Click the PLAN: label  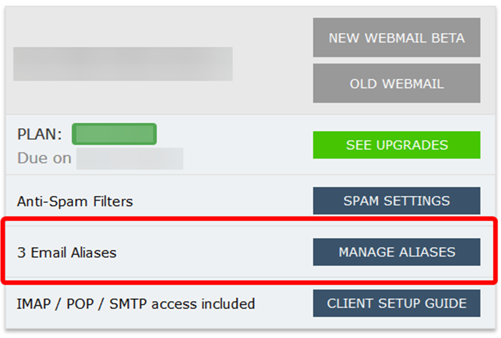pyautogui.click(x=39, y=134)
